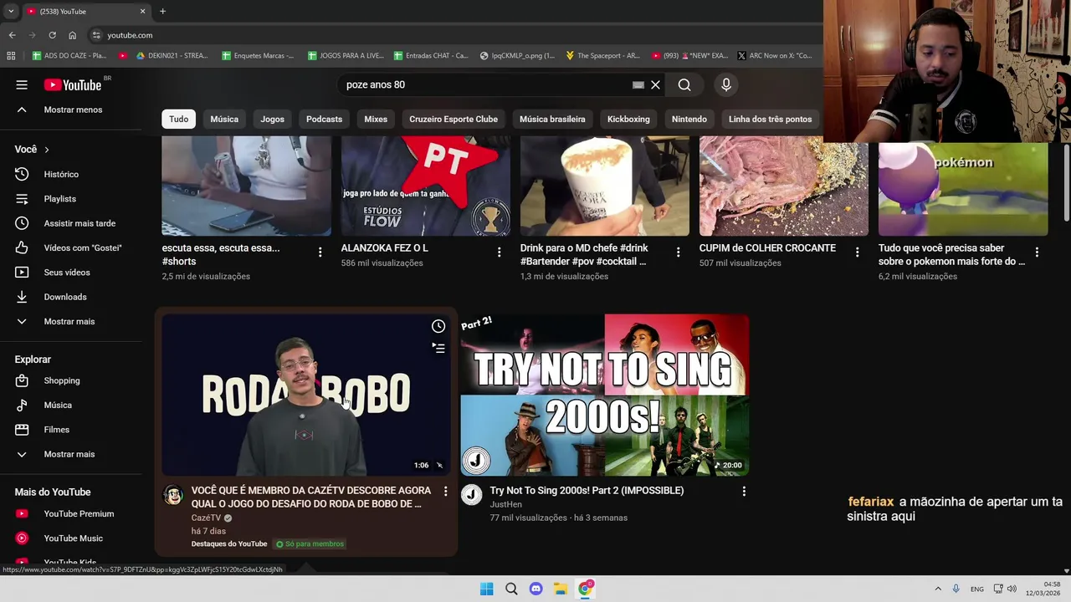Reload the page in browser

[52, 35]
